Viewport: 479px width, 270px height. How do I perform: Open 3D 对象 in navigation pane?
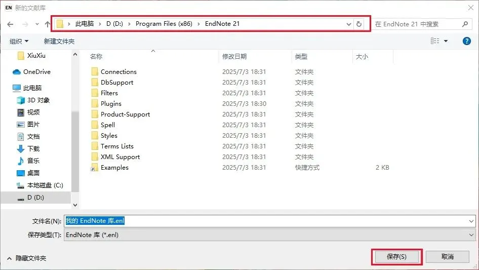point(38,100)
